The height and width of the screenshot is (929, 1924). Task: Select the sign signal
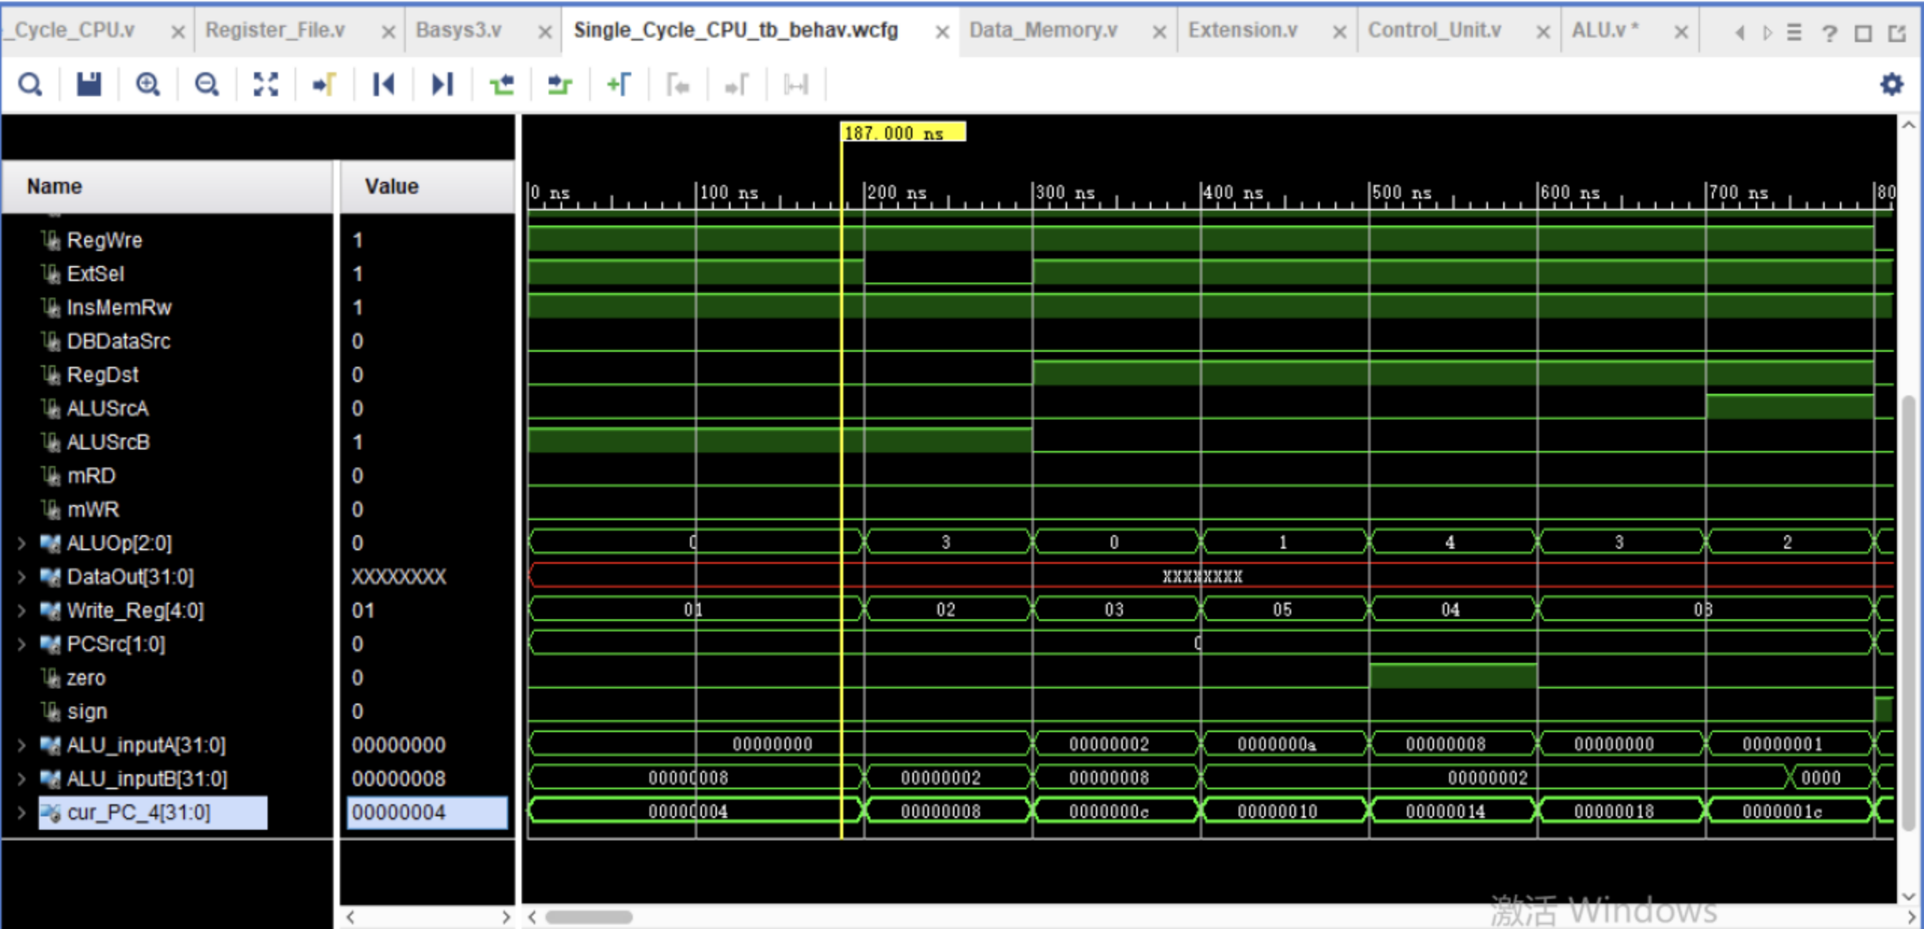click(86, 711)
